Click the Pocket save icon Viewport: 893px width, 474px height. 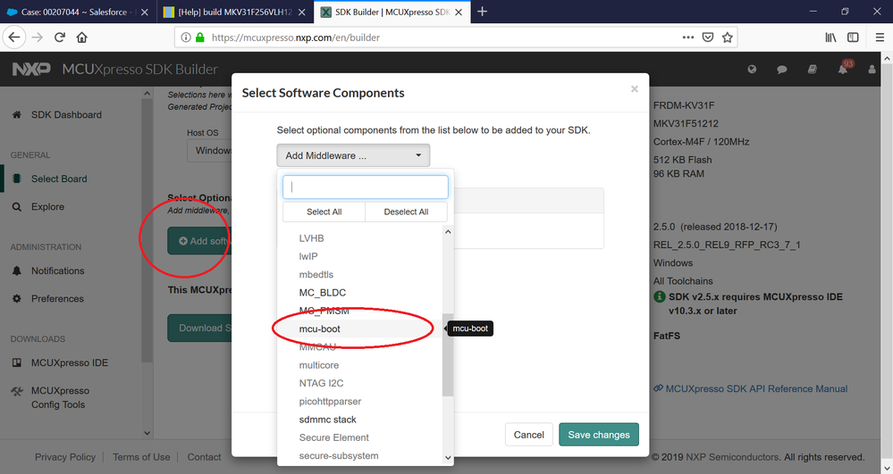tap(708, 37)
